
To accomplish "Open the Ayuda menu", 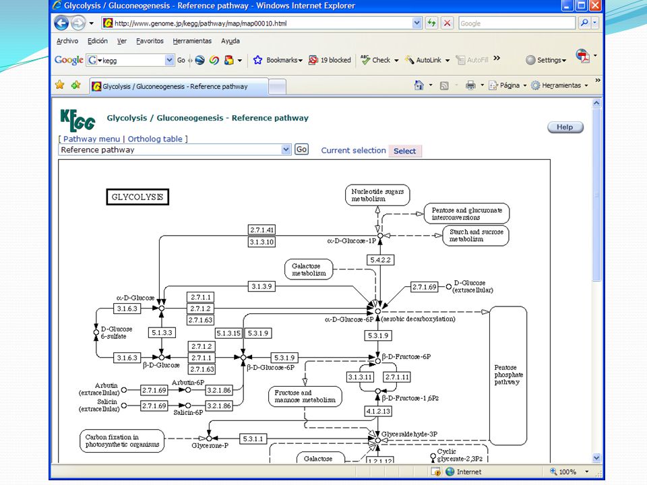I will coord(230,41).
